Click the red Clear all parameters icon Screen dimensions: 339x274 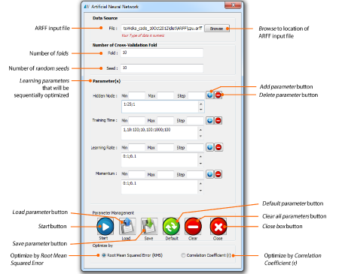click(x=193, y=227)
